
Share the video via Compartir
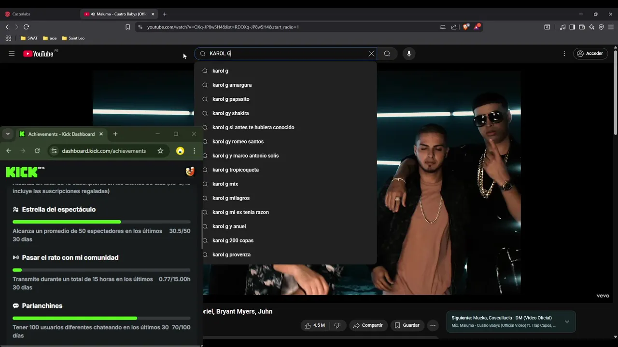click(368, 325)
